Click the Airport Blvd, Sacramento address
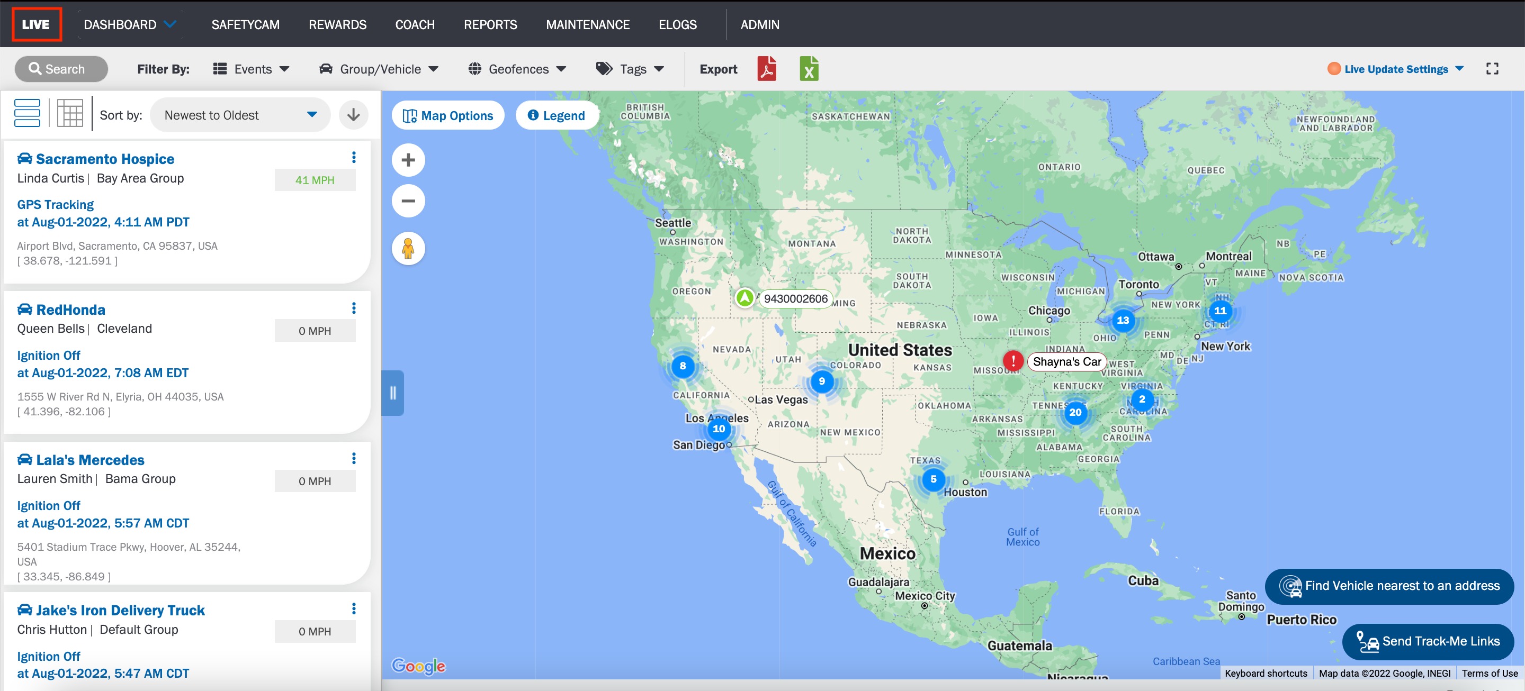This screenshot has height=691, width=1525. tap(117, 246)
